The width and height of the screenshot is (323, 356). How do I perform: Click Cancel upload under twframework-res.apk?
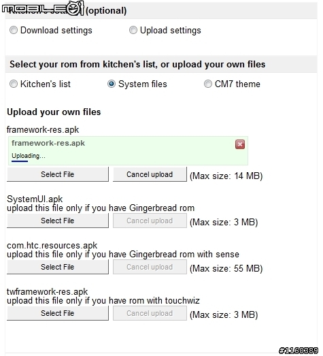pyautogui.click(x=150, y=313)
